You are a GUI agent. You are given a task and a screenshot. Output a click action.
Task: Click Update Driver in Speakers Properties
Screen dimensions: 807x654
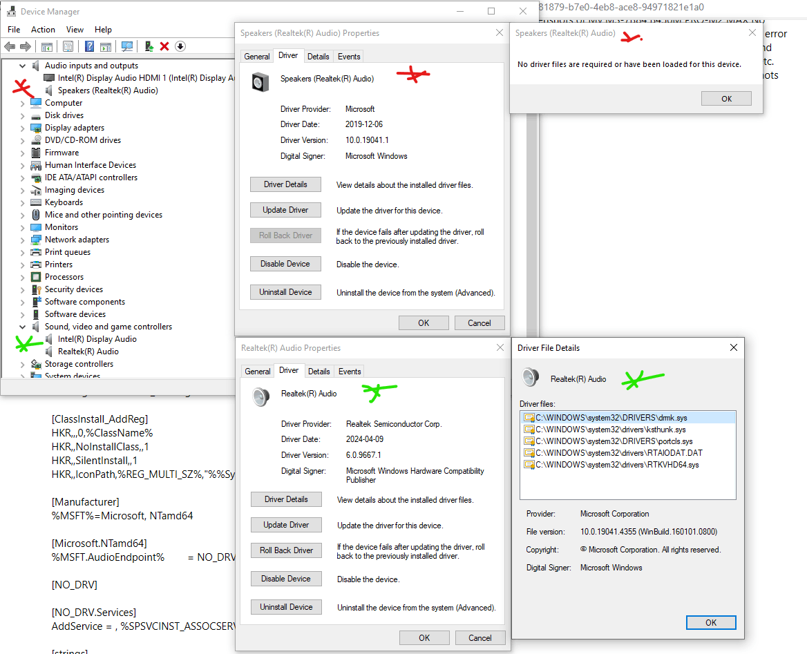[x=285, y=210]
